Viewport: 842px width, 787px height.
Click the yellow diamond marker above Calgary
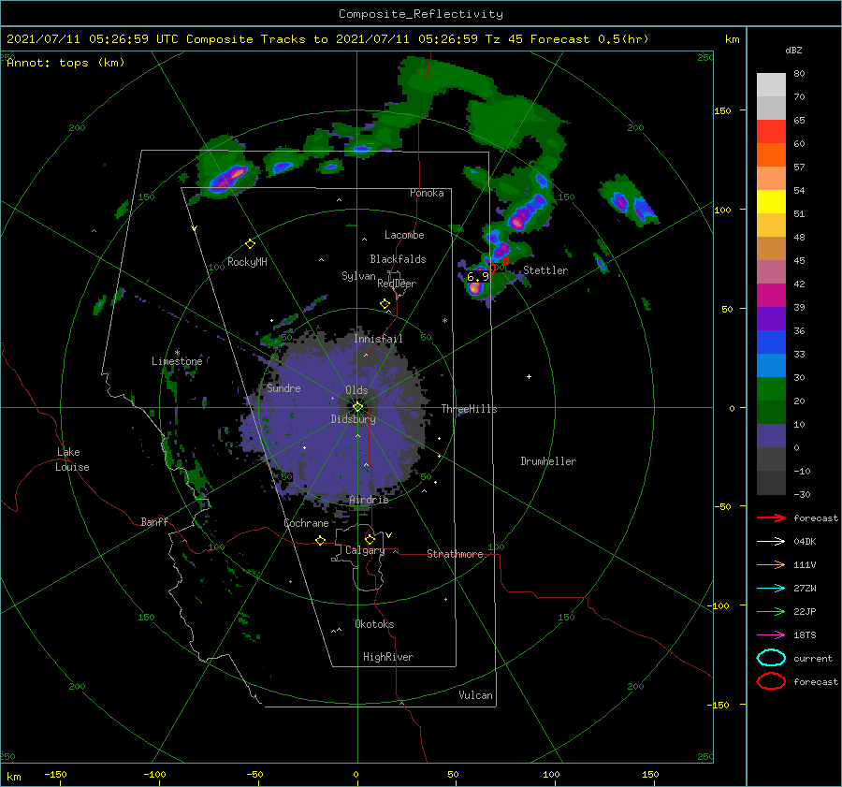pyautogui.click(x=370, y=539)
